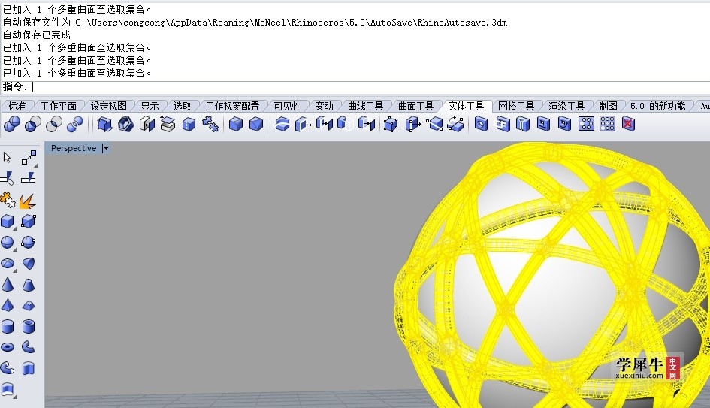Turn on solid control points icon
This screenshot has height=408, width=710.
[391, 124]
